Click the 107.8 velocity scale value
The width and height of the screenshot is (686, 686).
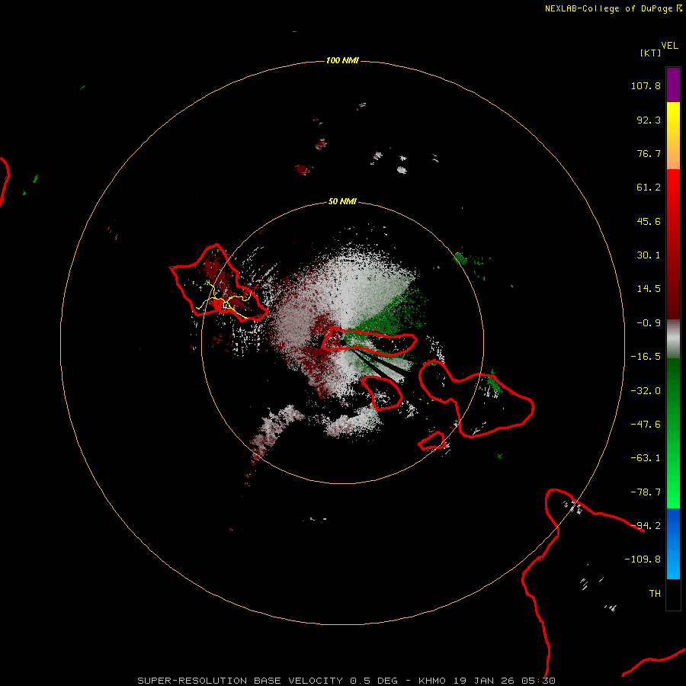pyautogui.click(x=646, y=85)
